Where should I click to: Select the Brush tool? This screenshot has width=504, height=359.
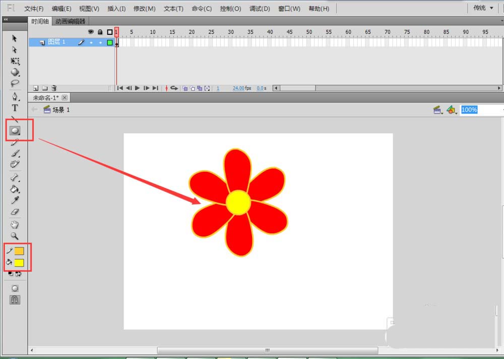(15, 153)
